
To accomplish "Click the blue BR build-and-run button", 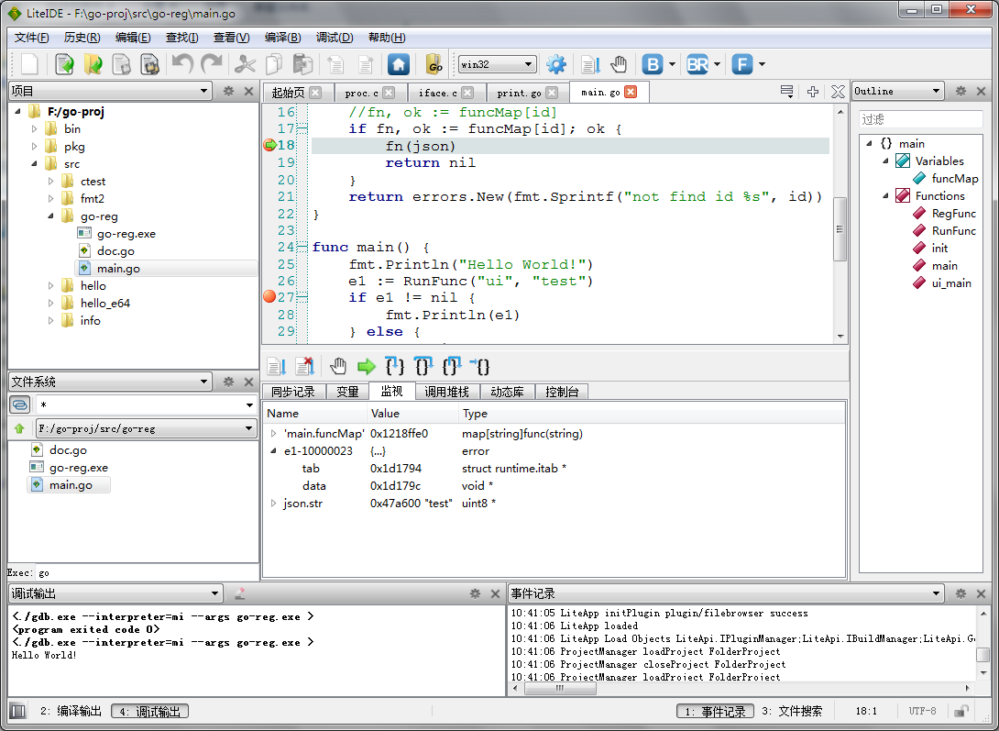I will (697, 64).
